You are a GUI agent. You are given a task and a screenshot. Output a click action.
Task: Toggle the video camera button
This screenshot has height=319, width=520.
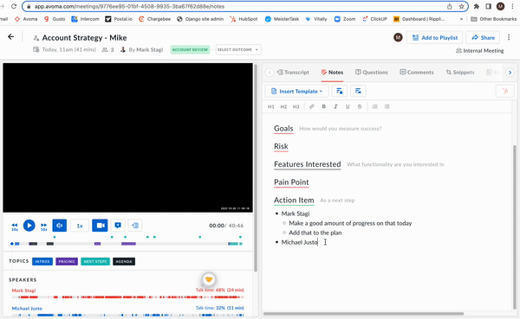coord(100,226)
